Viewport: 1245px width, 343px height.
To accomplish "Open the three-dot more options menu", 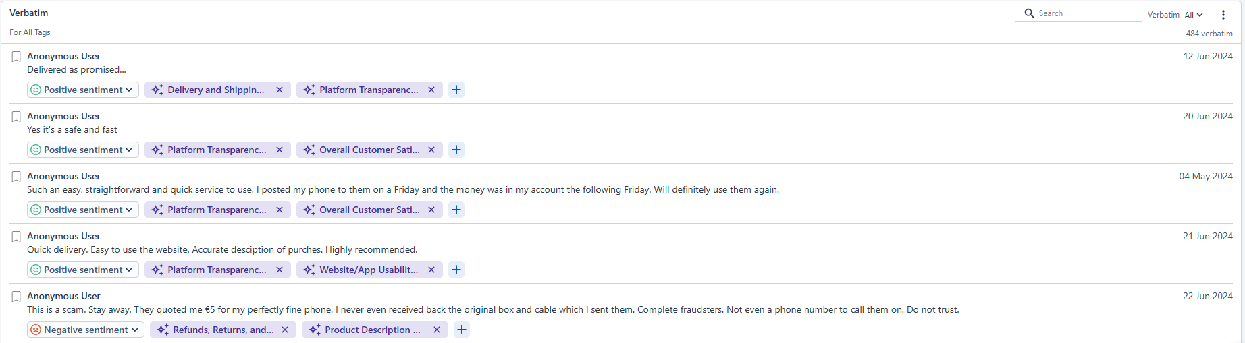I will point(1223,15).
